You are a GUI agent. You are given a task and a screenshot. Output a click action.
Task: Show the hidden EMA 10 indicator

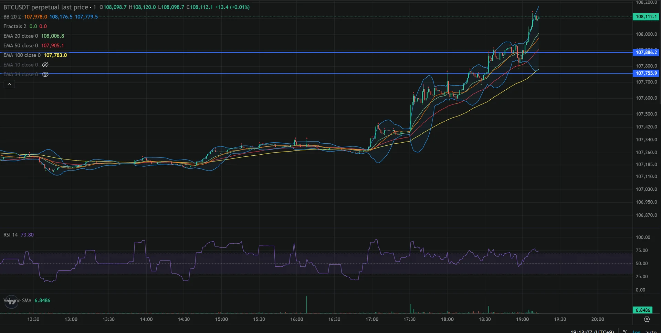coord(45,65)
